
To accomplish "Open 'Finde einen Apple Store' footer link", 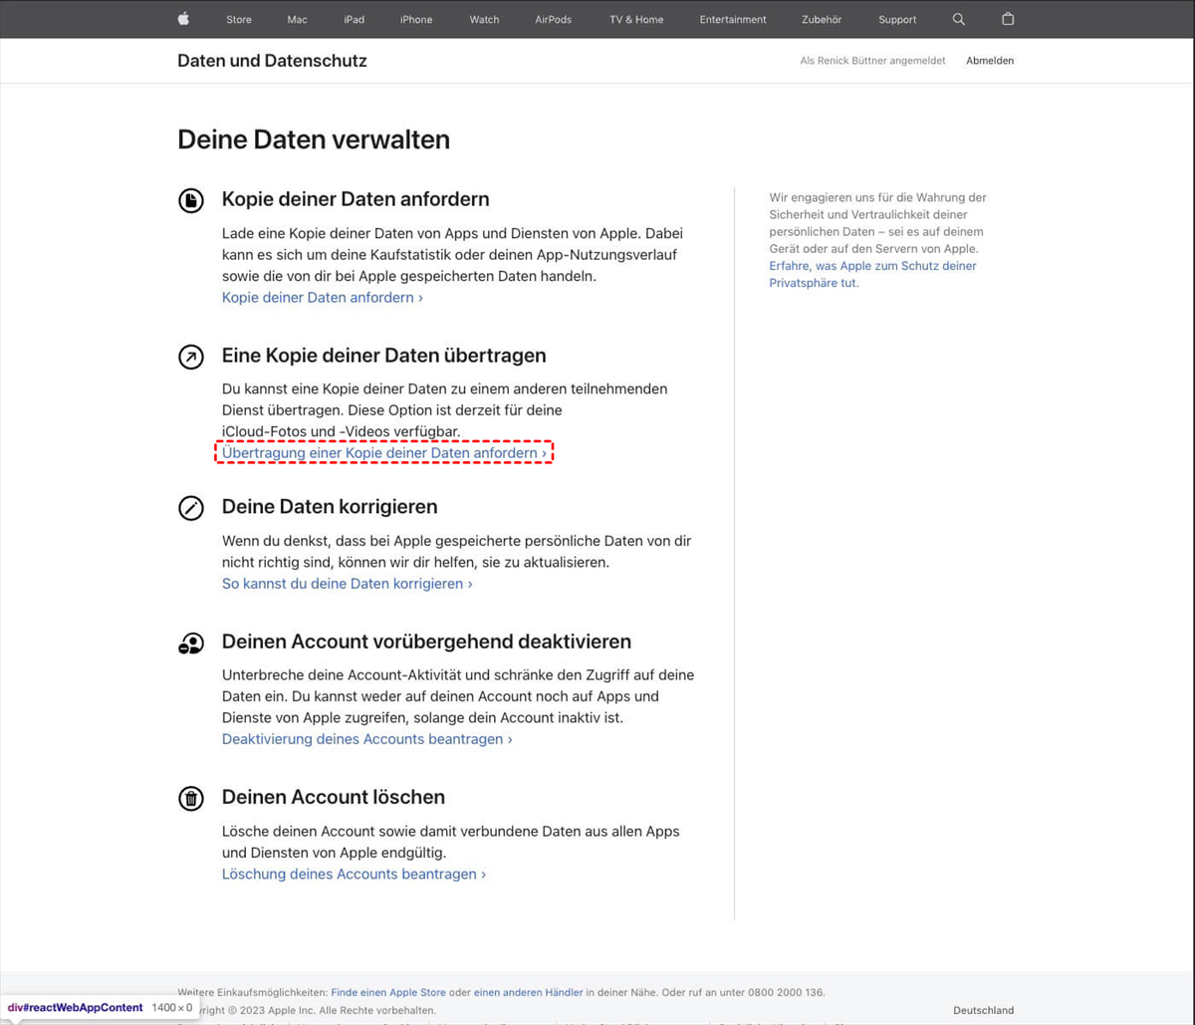I will (x=388, y=992).
